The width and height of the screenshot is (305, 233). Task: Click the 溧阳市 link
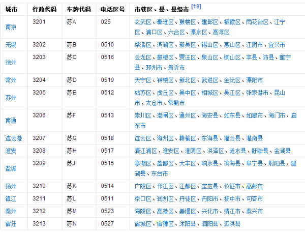pos(255,80)
